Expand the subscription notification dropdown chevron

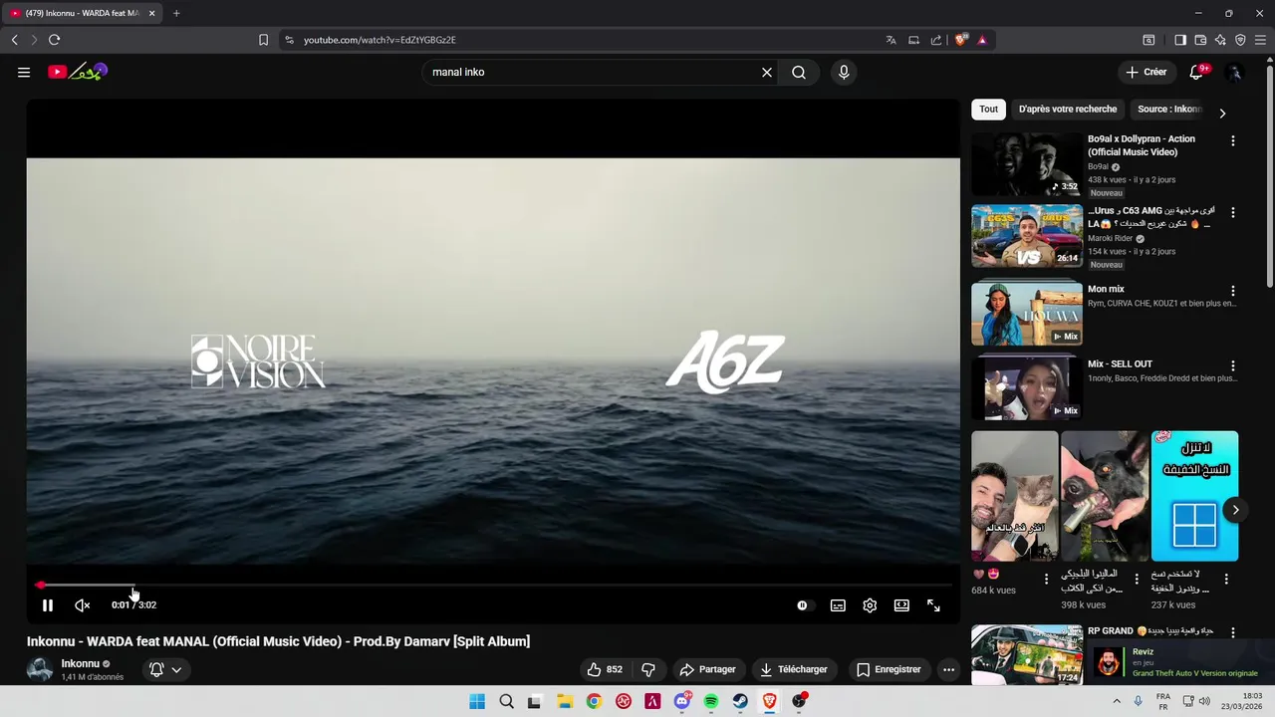[x=176, y=669]
